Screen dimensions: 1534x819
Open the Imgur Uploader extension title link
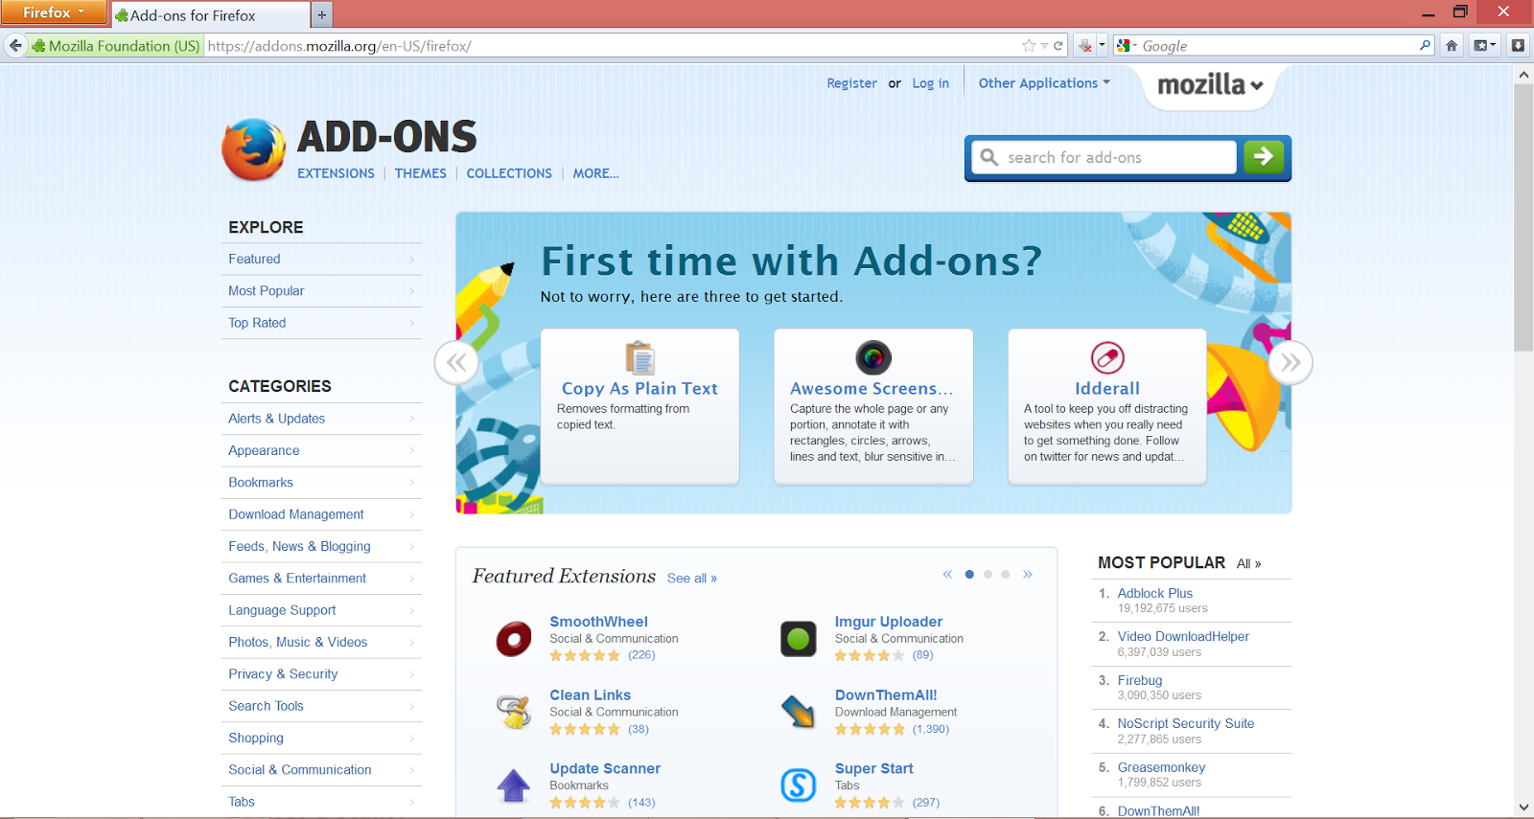[889, 622]
